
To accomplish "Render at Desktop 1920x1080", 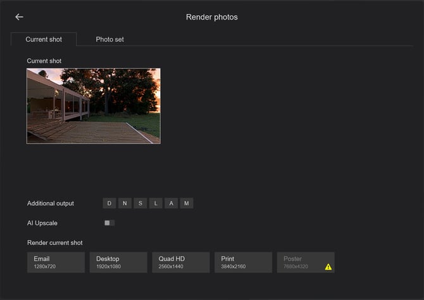I will point(118,263).
